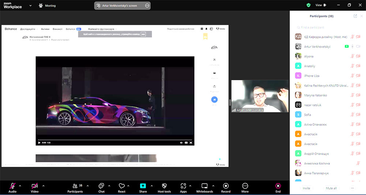Expand the Apps options caret
The image size is (366, 195).
tap(190, 186)
